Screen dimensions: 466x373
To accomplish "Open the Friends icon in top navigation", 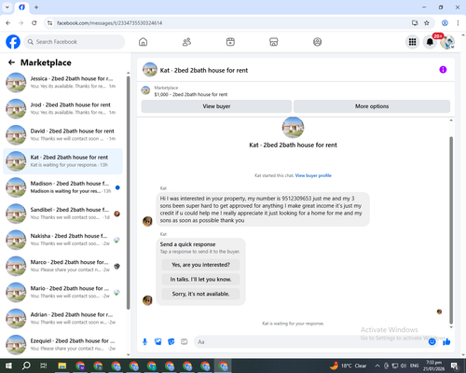I will coord(186,42).
